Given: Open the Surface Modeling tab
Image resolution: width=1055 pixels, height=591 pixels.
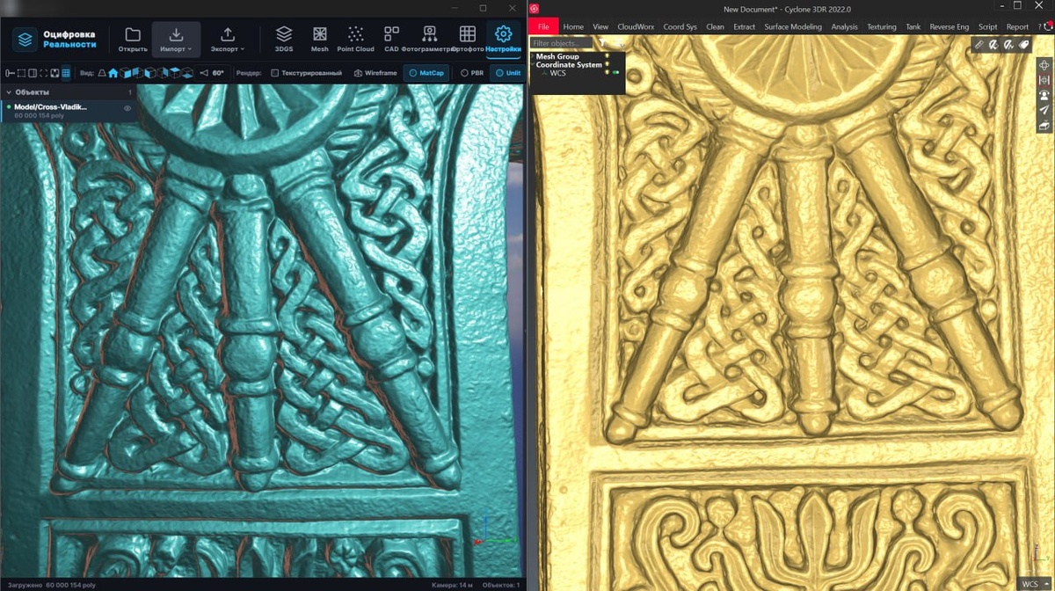Looking at the screenshot, I should pos(793,26).
